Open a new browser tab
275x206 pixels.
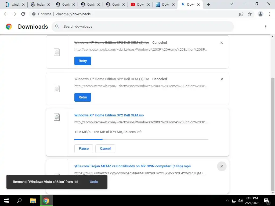[x=208, y=5]
